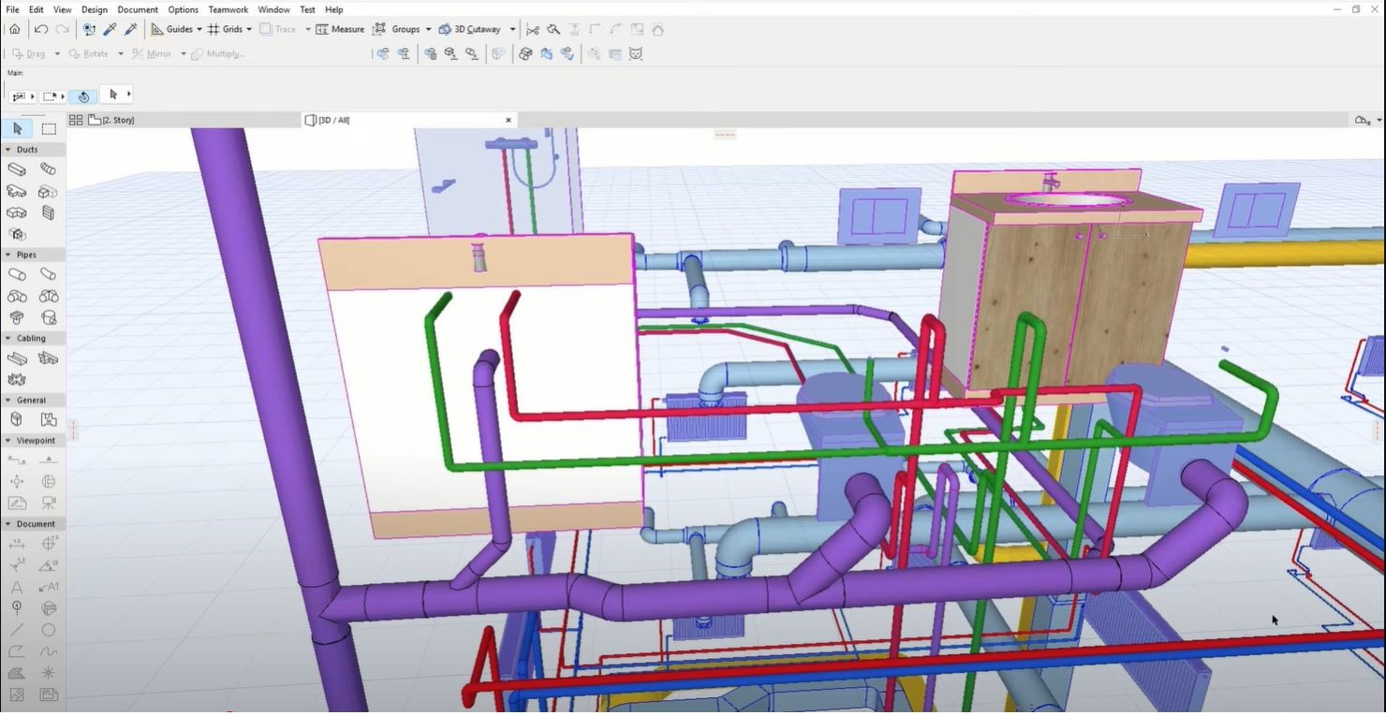
Task: Select the Marquee tool in toolbox
Action: (x=49, y=129)
